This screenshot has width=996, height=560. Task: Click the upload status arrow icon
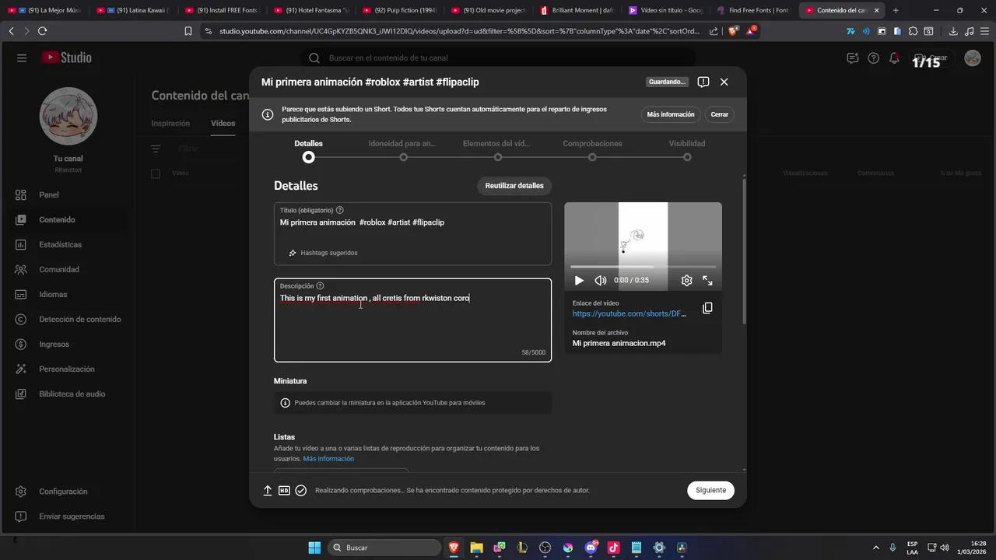(268, 491)
